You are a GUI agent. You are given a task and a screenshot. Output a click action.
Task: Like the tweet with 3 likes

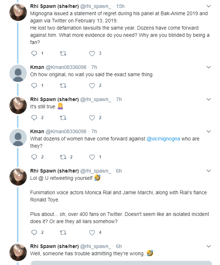click(92, 53)
